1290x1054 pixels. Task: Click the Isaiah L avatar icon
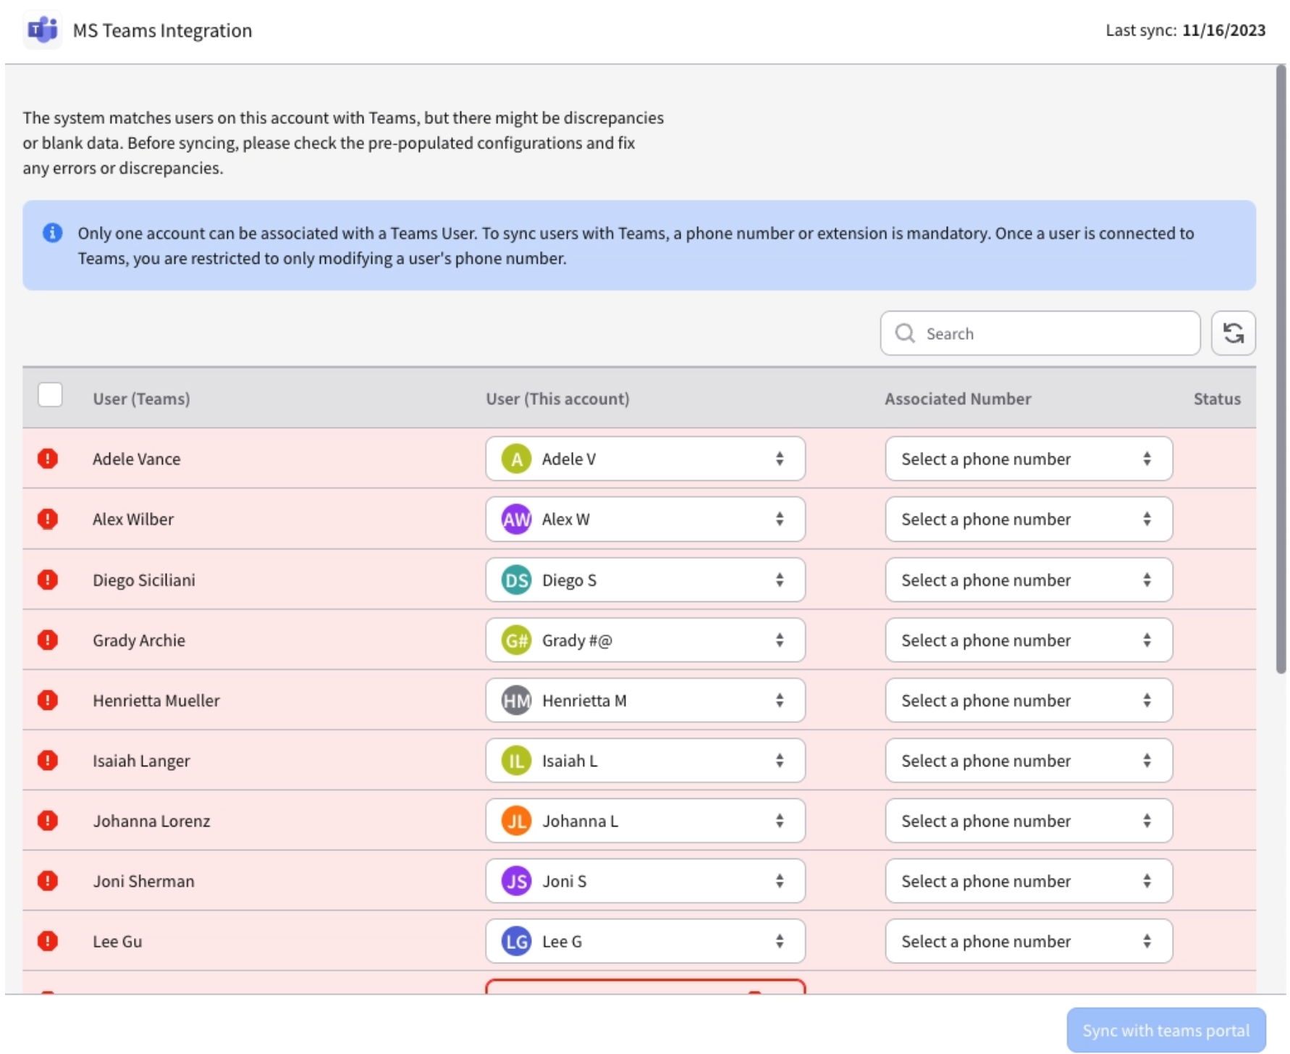coord(516,760)
